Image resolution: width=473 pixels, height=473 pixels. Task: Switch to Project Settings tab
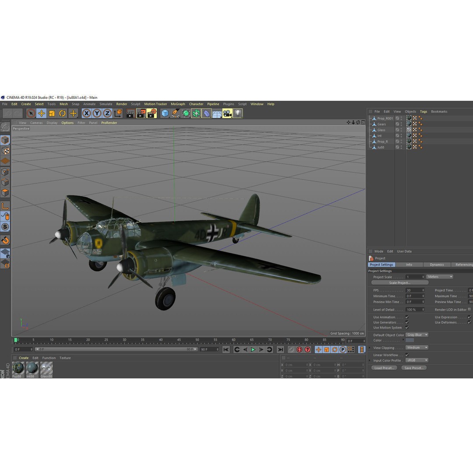381,265
